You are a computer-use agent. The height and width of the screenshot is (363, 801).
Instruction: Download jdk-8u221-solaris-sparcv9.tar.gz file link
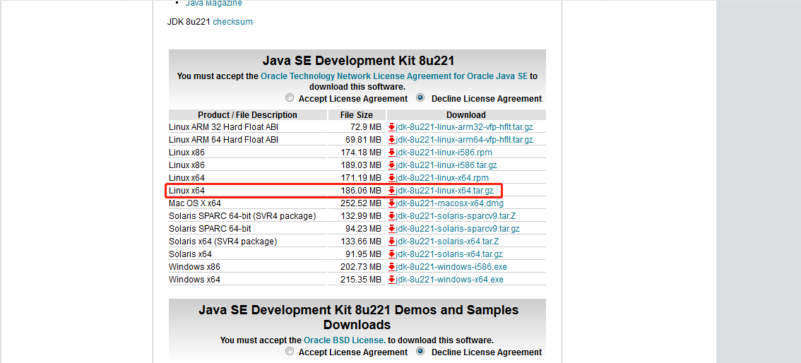(458, 230)
